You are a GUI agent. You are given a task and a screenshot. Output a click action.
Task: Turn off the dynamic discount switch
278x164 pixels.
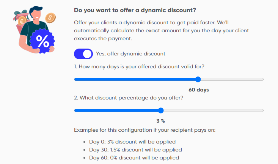pos(83,54)
